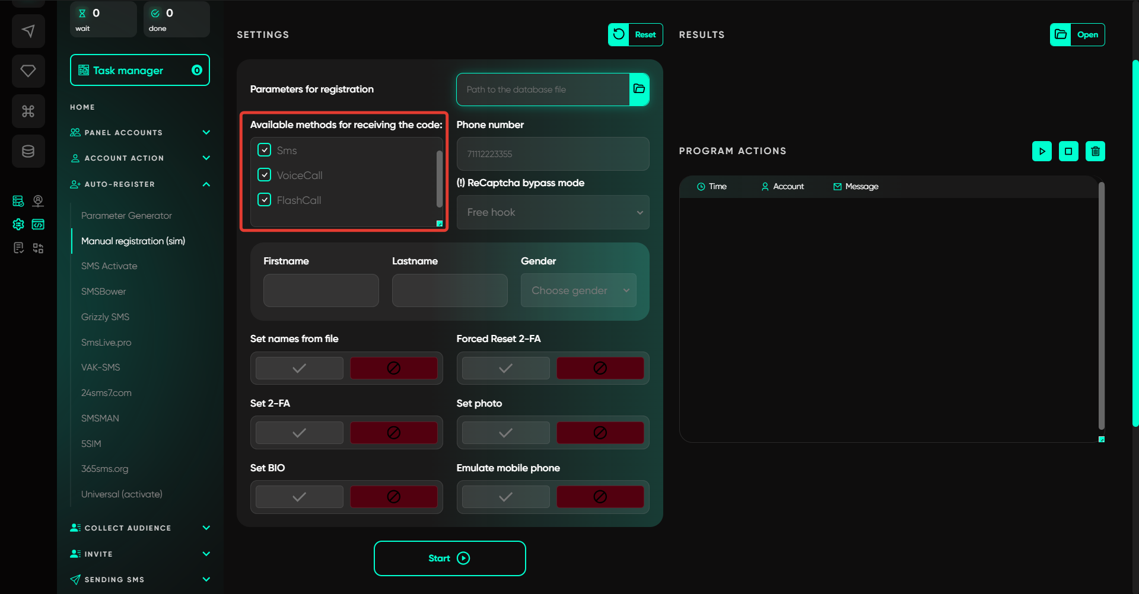This screenshot has width=1139, height=594.
Task: Click the command symbol icon in sidebar
Action: 28,111
